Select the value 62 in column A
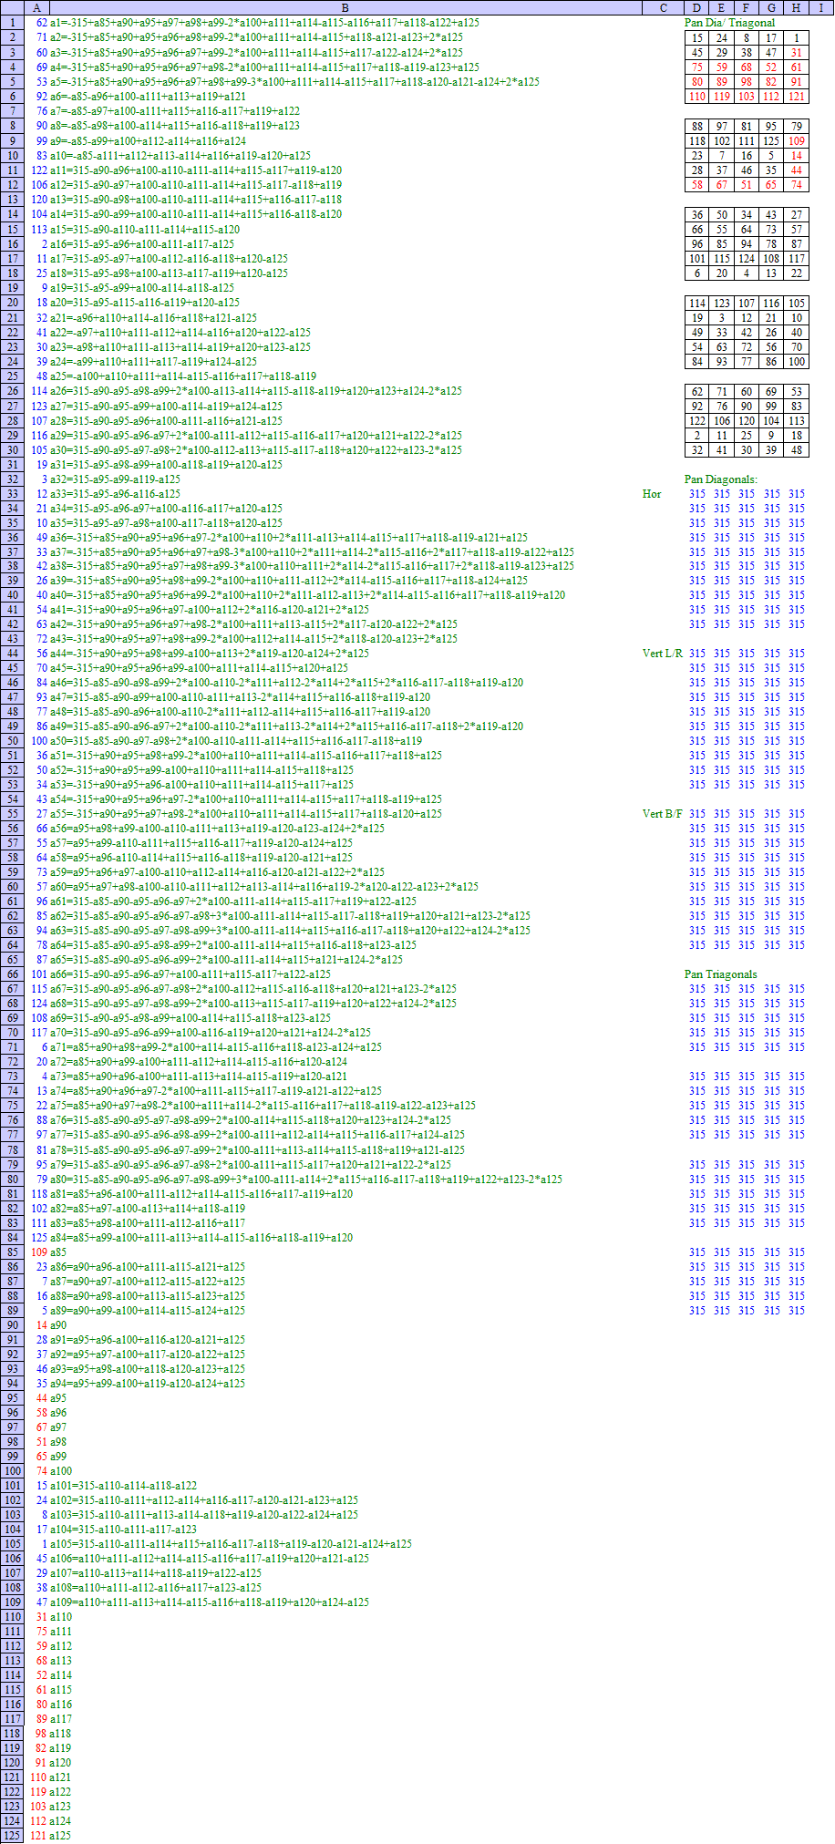Image resolution: width=835 pixels, height=1844 pixels. point(41,22)
